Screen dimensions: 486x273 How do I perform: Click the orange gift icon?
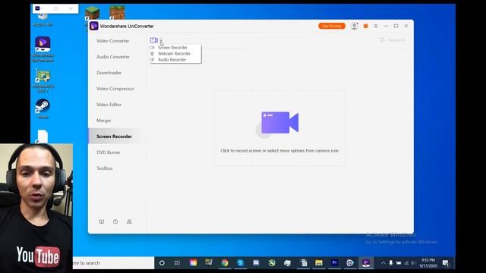[366, 26]
